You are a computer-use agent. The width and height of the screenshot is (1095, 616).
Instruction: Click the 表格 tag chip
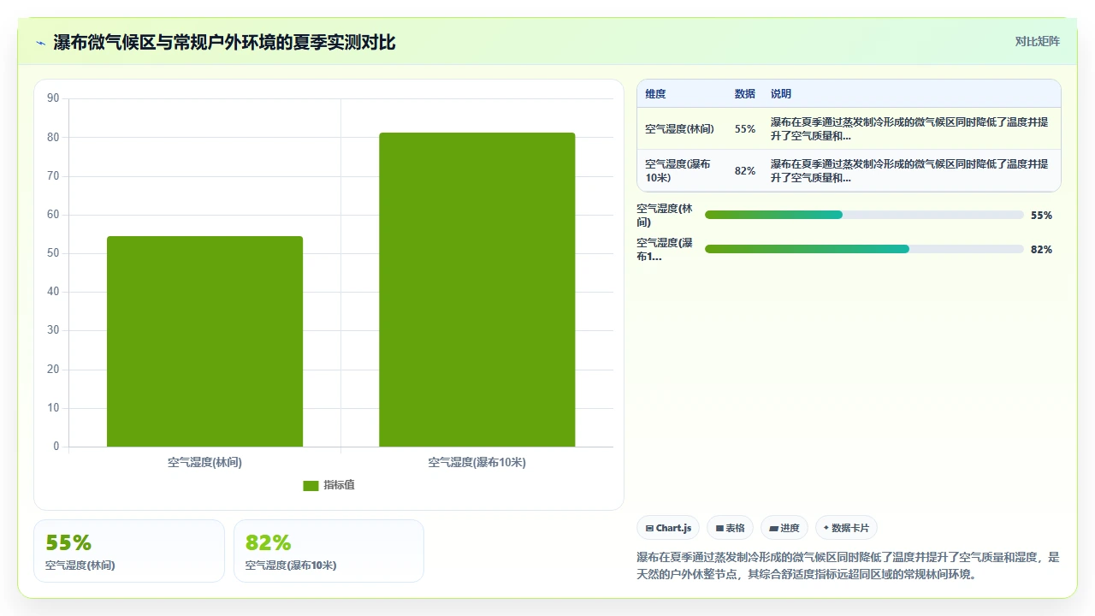point(730,528)
